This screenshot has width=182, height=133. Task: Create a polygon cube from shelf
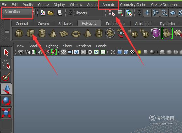pos(30,33)
